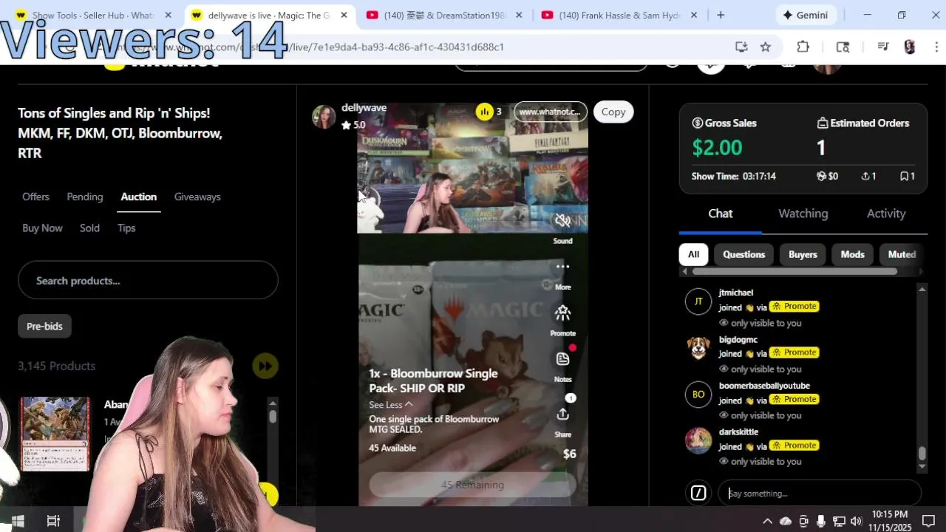Filter chat by Buyers
Image resolution: width=946 pixels, height=532 pixels.
coord(803,254)
